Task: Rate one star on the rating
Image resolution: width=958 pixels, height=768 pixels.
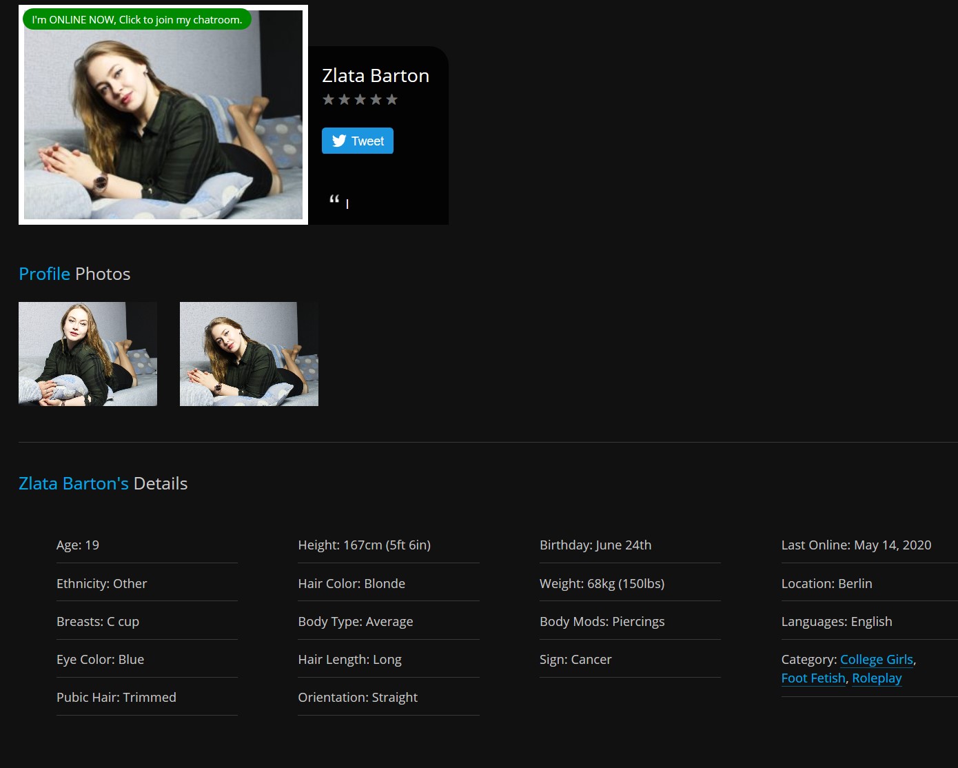Action: (328, 99)
